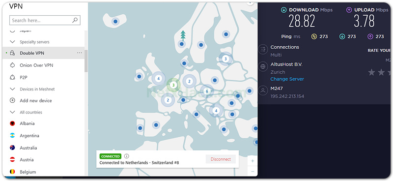Select Double VPN specialty server
The width and height of the screenshot is (393, 181).
click(x=43, y=53)
